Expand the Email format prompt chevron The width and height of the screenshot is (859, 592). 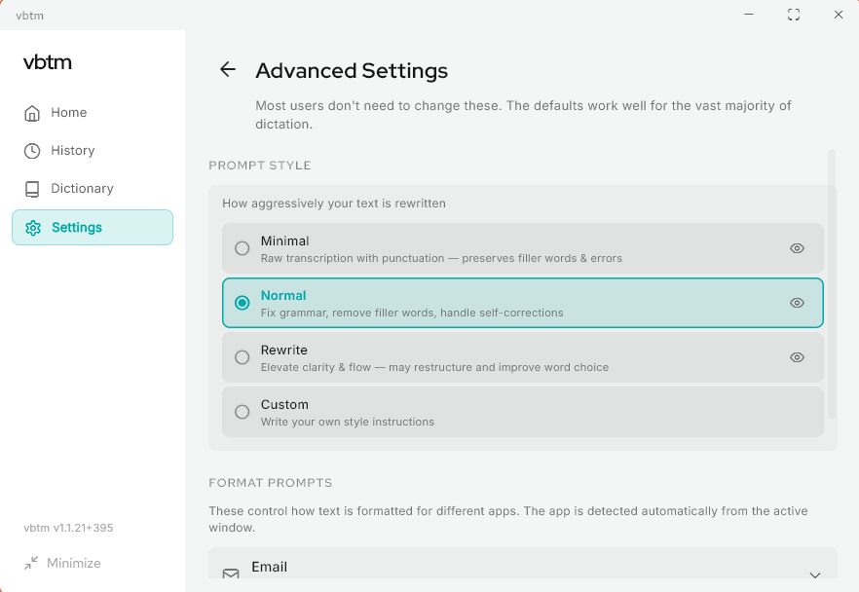(x=815, y=574)
